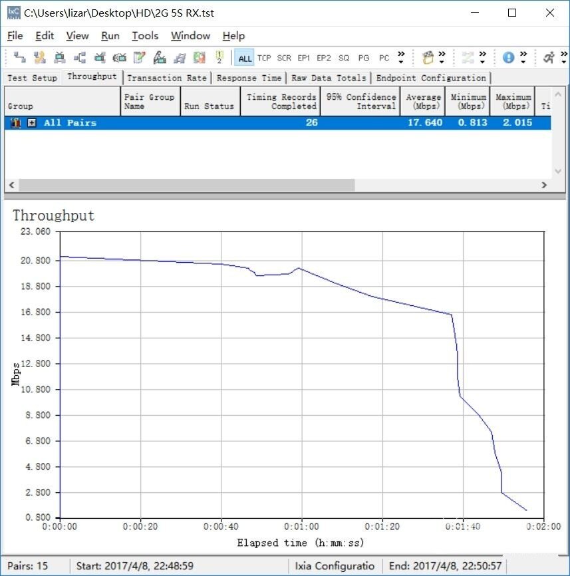The height and width of the screenshot is (576, 570).
Task: Expand the All Pairs group tree
Action: (32, 123)
